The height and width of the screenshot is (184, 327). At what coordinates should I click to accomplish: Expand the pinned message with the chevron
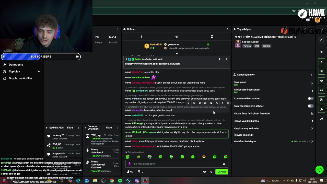pyautogui.click(x=226, y=65)
